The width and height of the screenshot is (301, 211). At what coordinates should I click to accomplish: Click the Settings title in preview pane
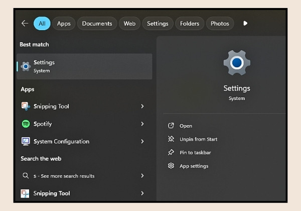(237, 88)
